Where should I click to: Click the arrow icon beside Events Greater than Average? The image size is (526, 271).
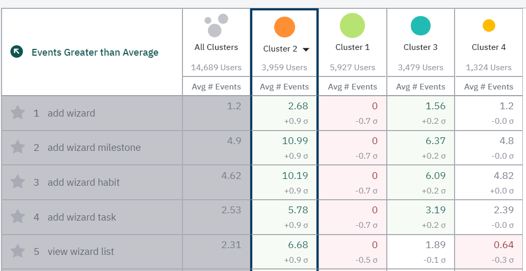pyautogui.click(x=17, y=51)
